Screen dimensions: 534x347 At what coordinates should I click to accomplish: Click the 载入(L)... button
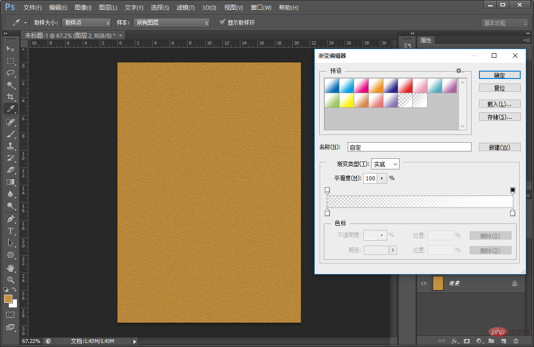pyautogui.click(x=500, y=104)
